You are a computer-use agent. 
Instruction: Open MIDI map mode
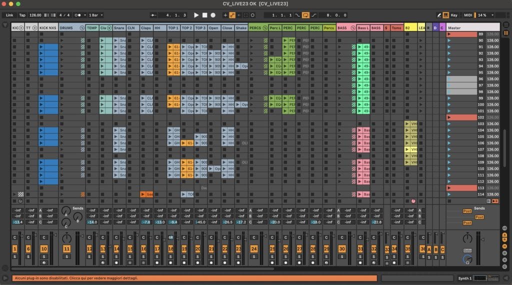point(468,15)
